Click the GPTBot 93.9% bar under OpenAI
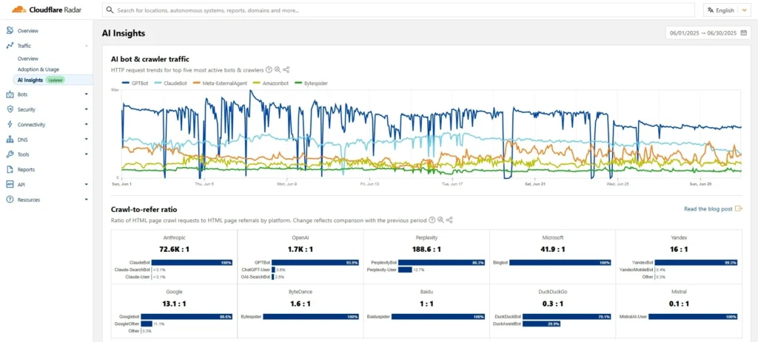 [x=315, y=262]
